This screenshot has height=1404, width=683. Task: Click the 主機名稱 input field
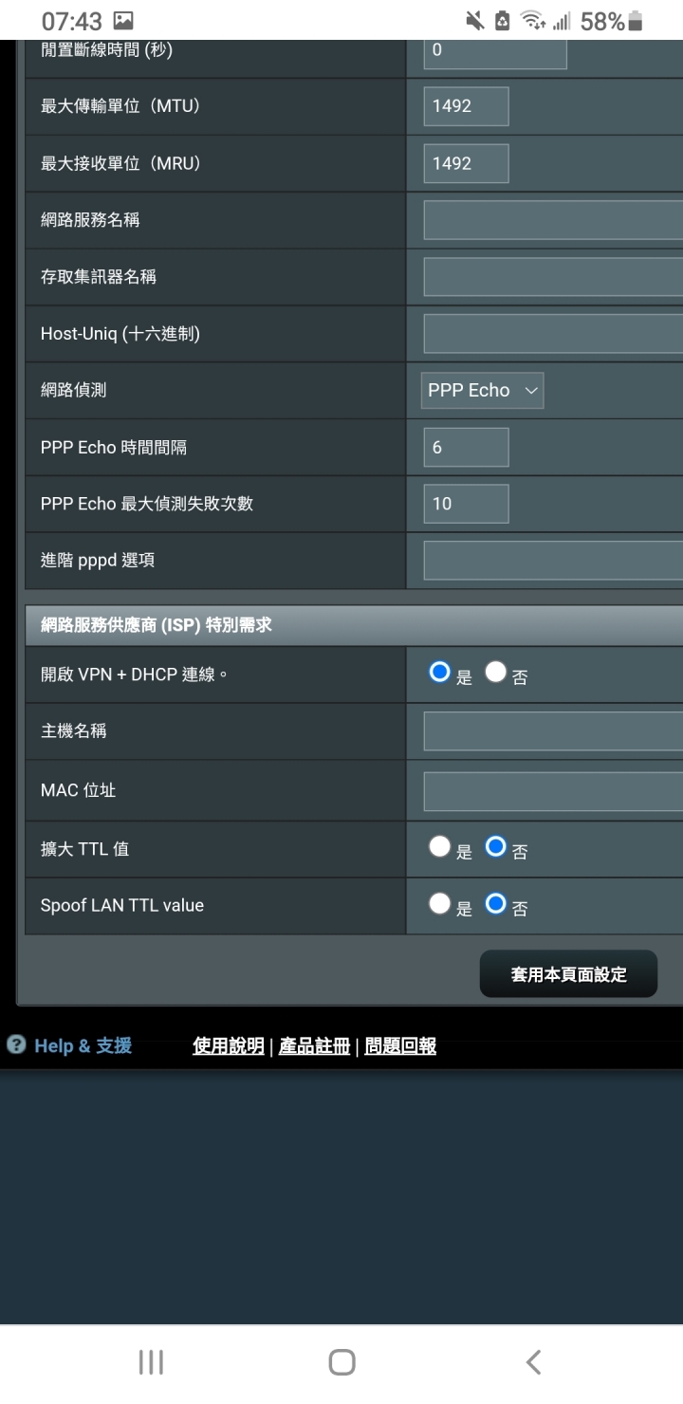[553, 731]
